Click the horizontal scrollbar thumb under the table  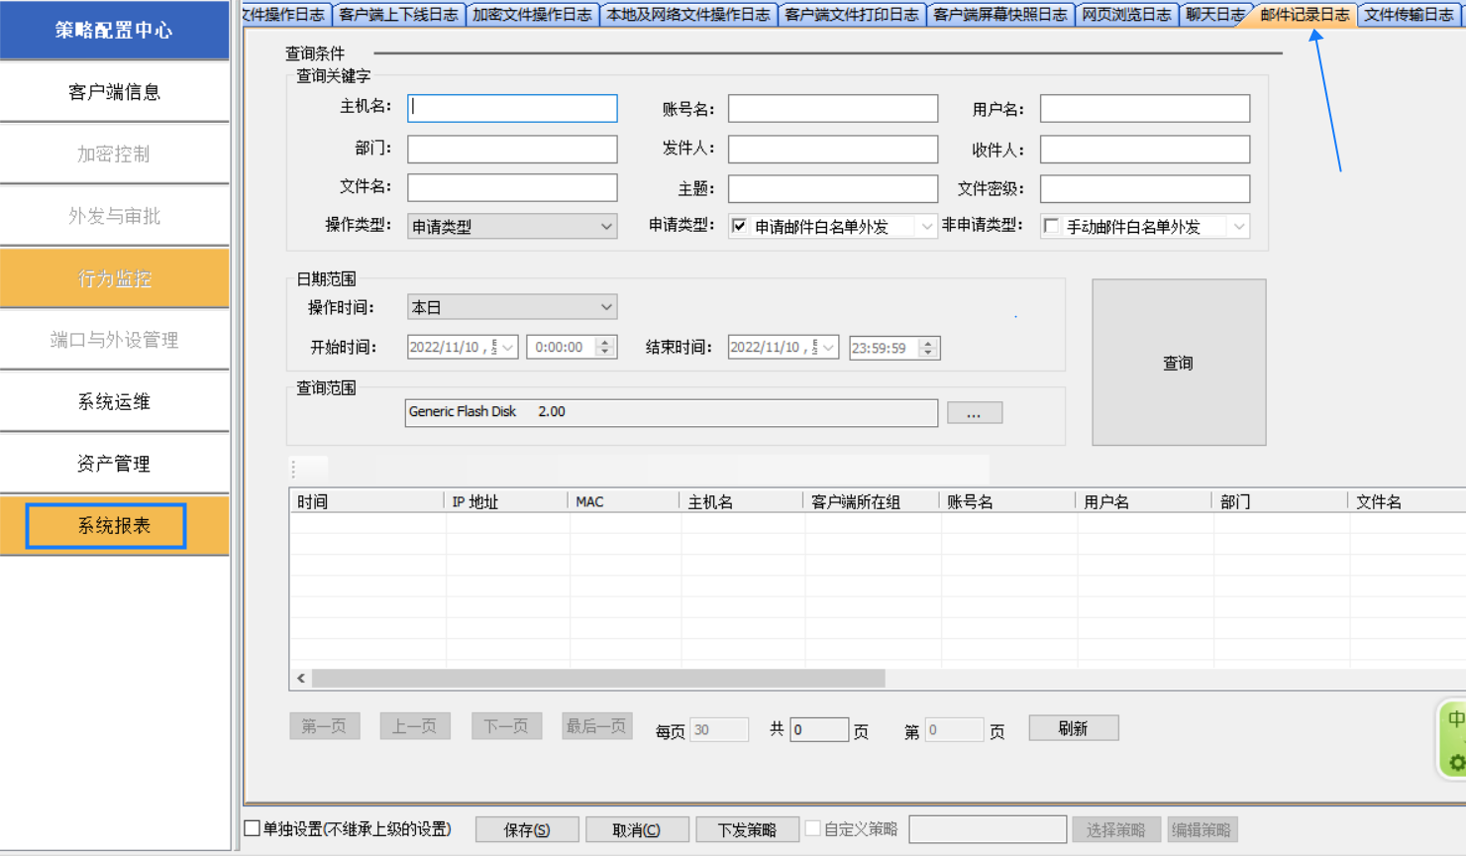point(598,678)
